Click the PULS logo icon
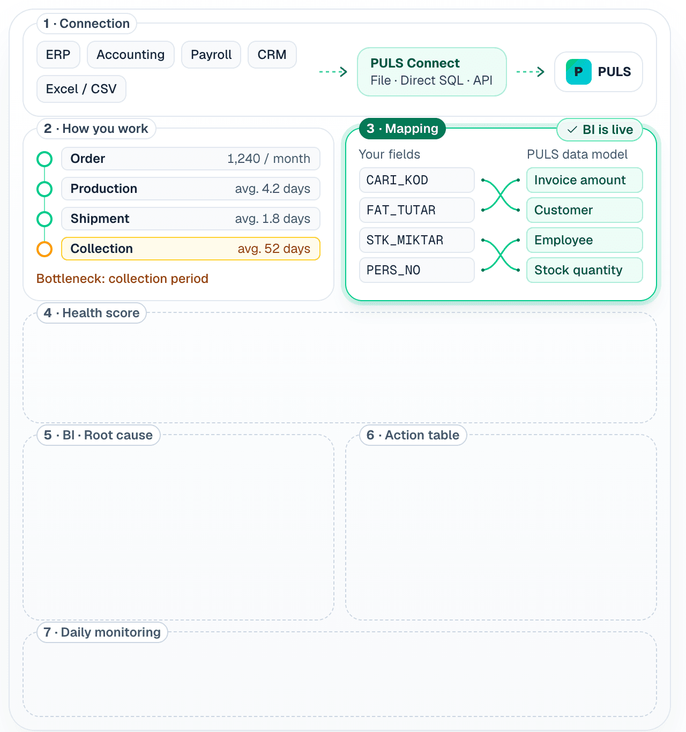This screenshot has width=686, height=732. (x=579, y=72)
